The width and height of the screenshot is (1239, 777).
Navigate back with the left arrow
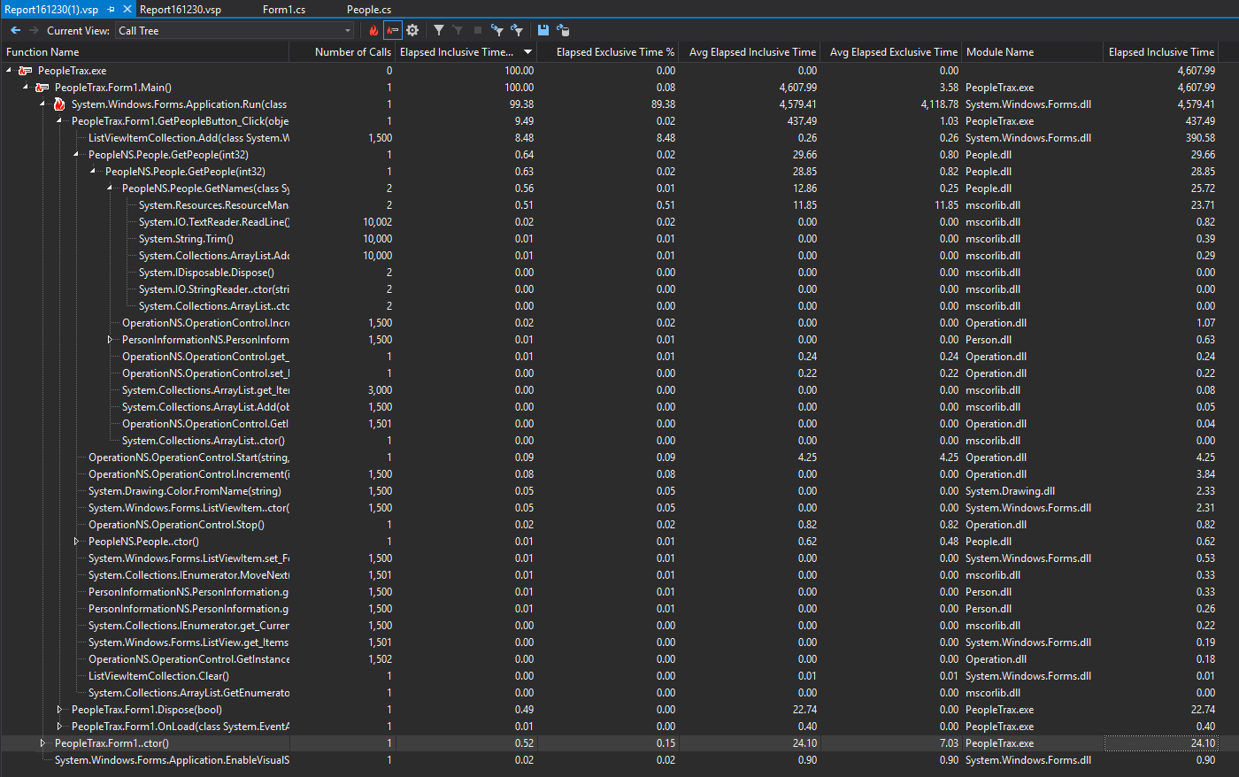15,29
